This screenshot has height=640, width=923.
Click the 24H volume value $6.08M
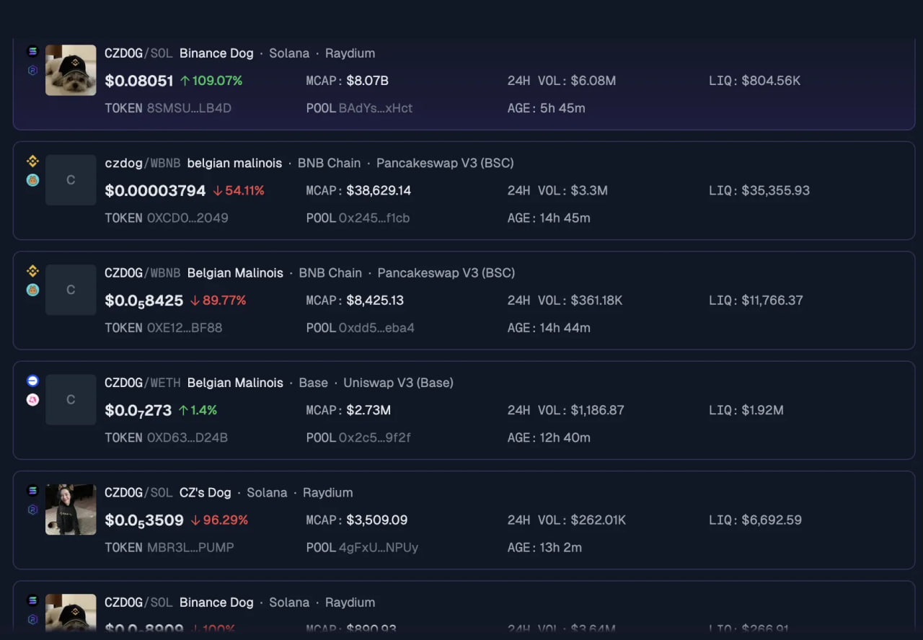pyautogui.click(x=593, y=81)
